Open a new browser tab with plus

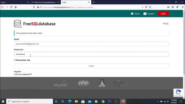click(x=94, y=2)
